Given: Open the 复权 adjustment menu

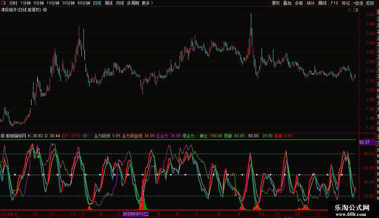Looking at the screenshot, I should [276, 3].
